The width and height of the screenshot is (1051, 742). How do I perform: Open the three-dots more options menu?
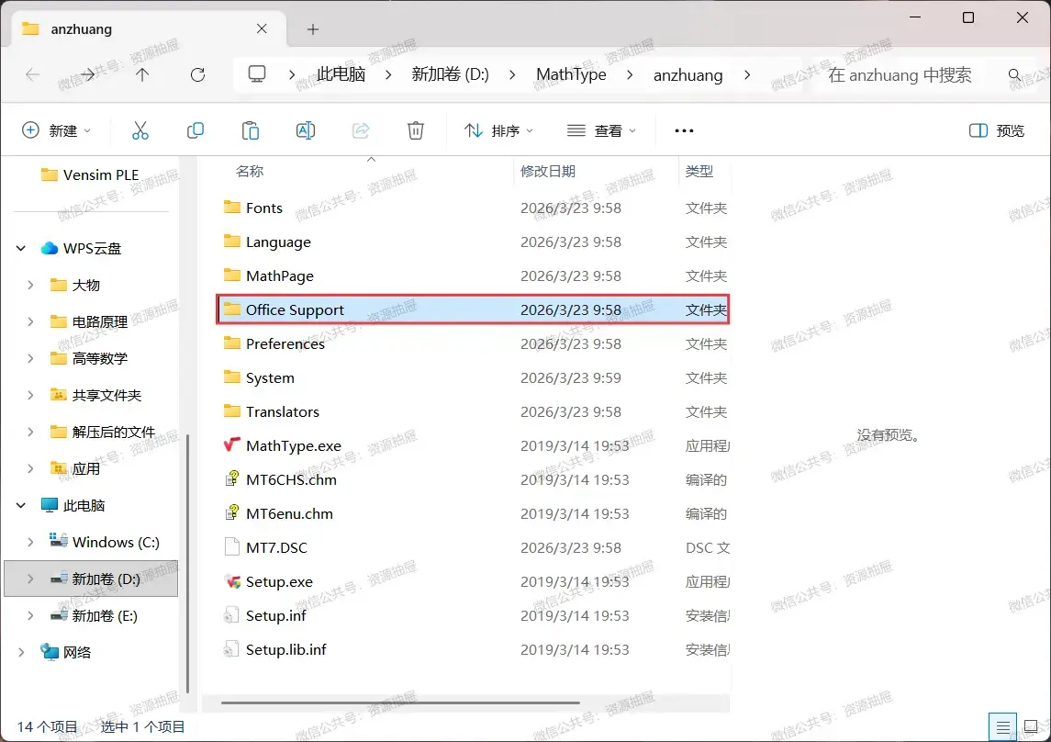(684, 130)
